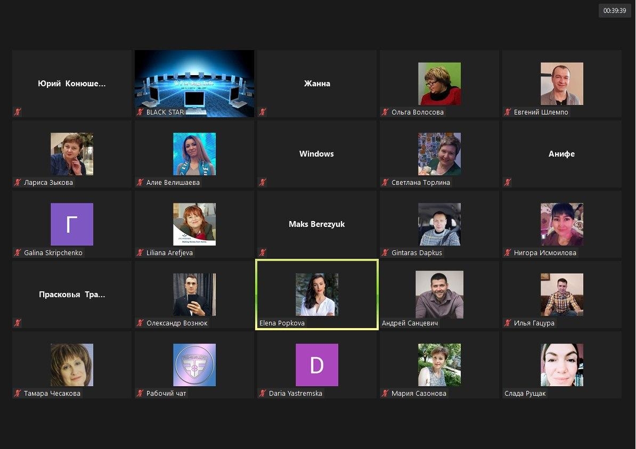Viewport: 636px width, 449px height.
Task: Click the purple Г avatar of Galina Skripchenko
Action: tap(72, 224)
